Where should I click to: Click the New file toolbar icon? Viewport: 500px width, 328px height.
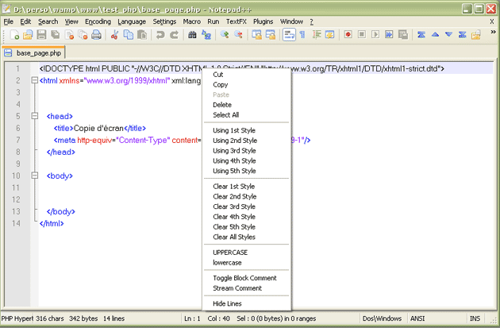click(x=15, y=35)
